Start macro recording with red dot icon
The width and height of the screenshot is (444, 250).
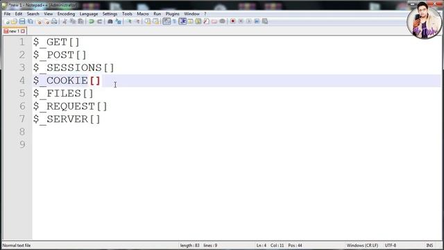click(x=233, y=22)
